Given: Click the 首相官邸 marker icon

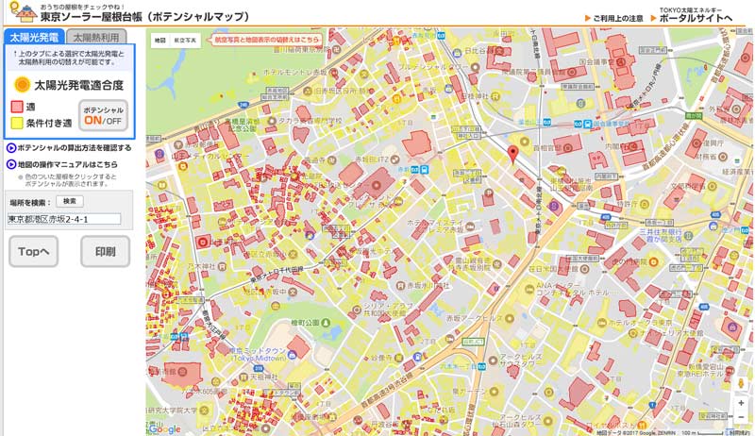Looking at the screenshot, I should (x=568, y=148).
